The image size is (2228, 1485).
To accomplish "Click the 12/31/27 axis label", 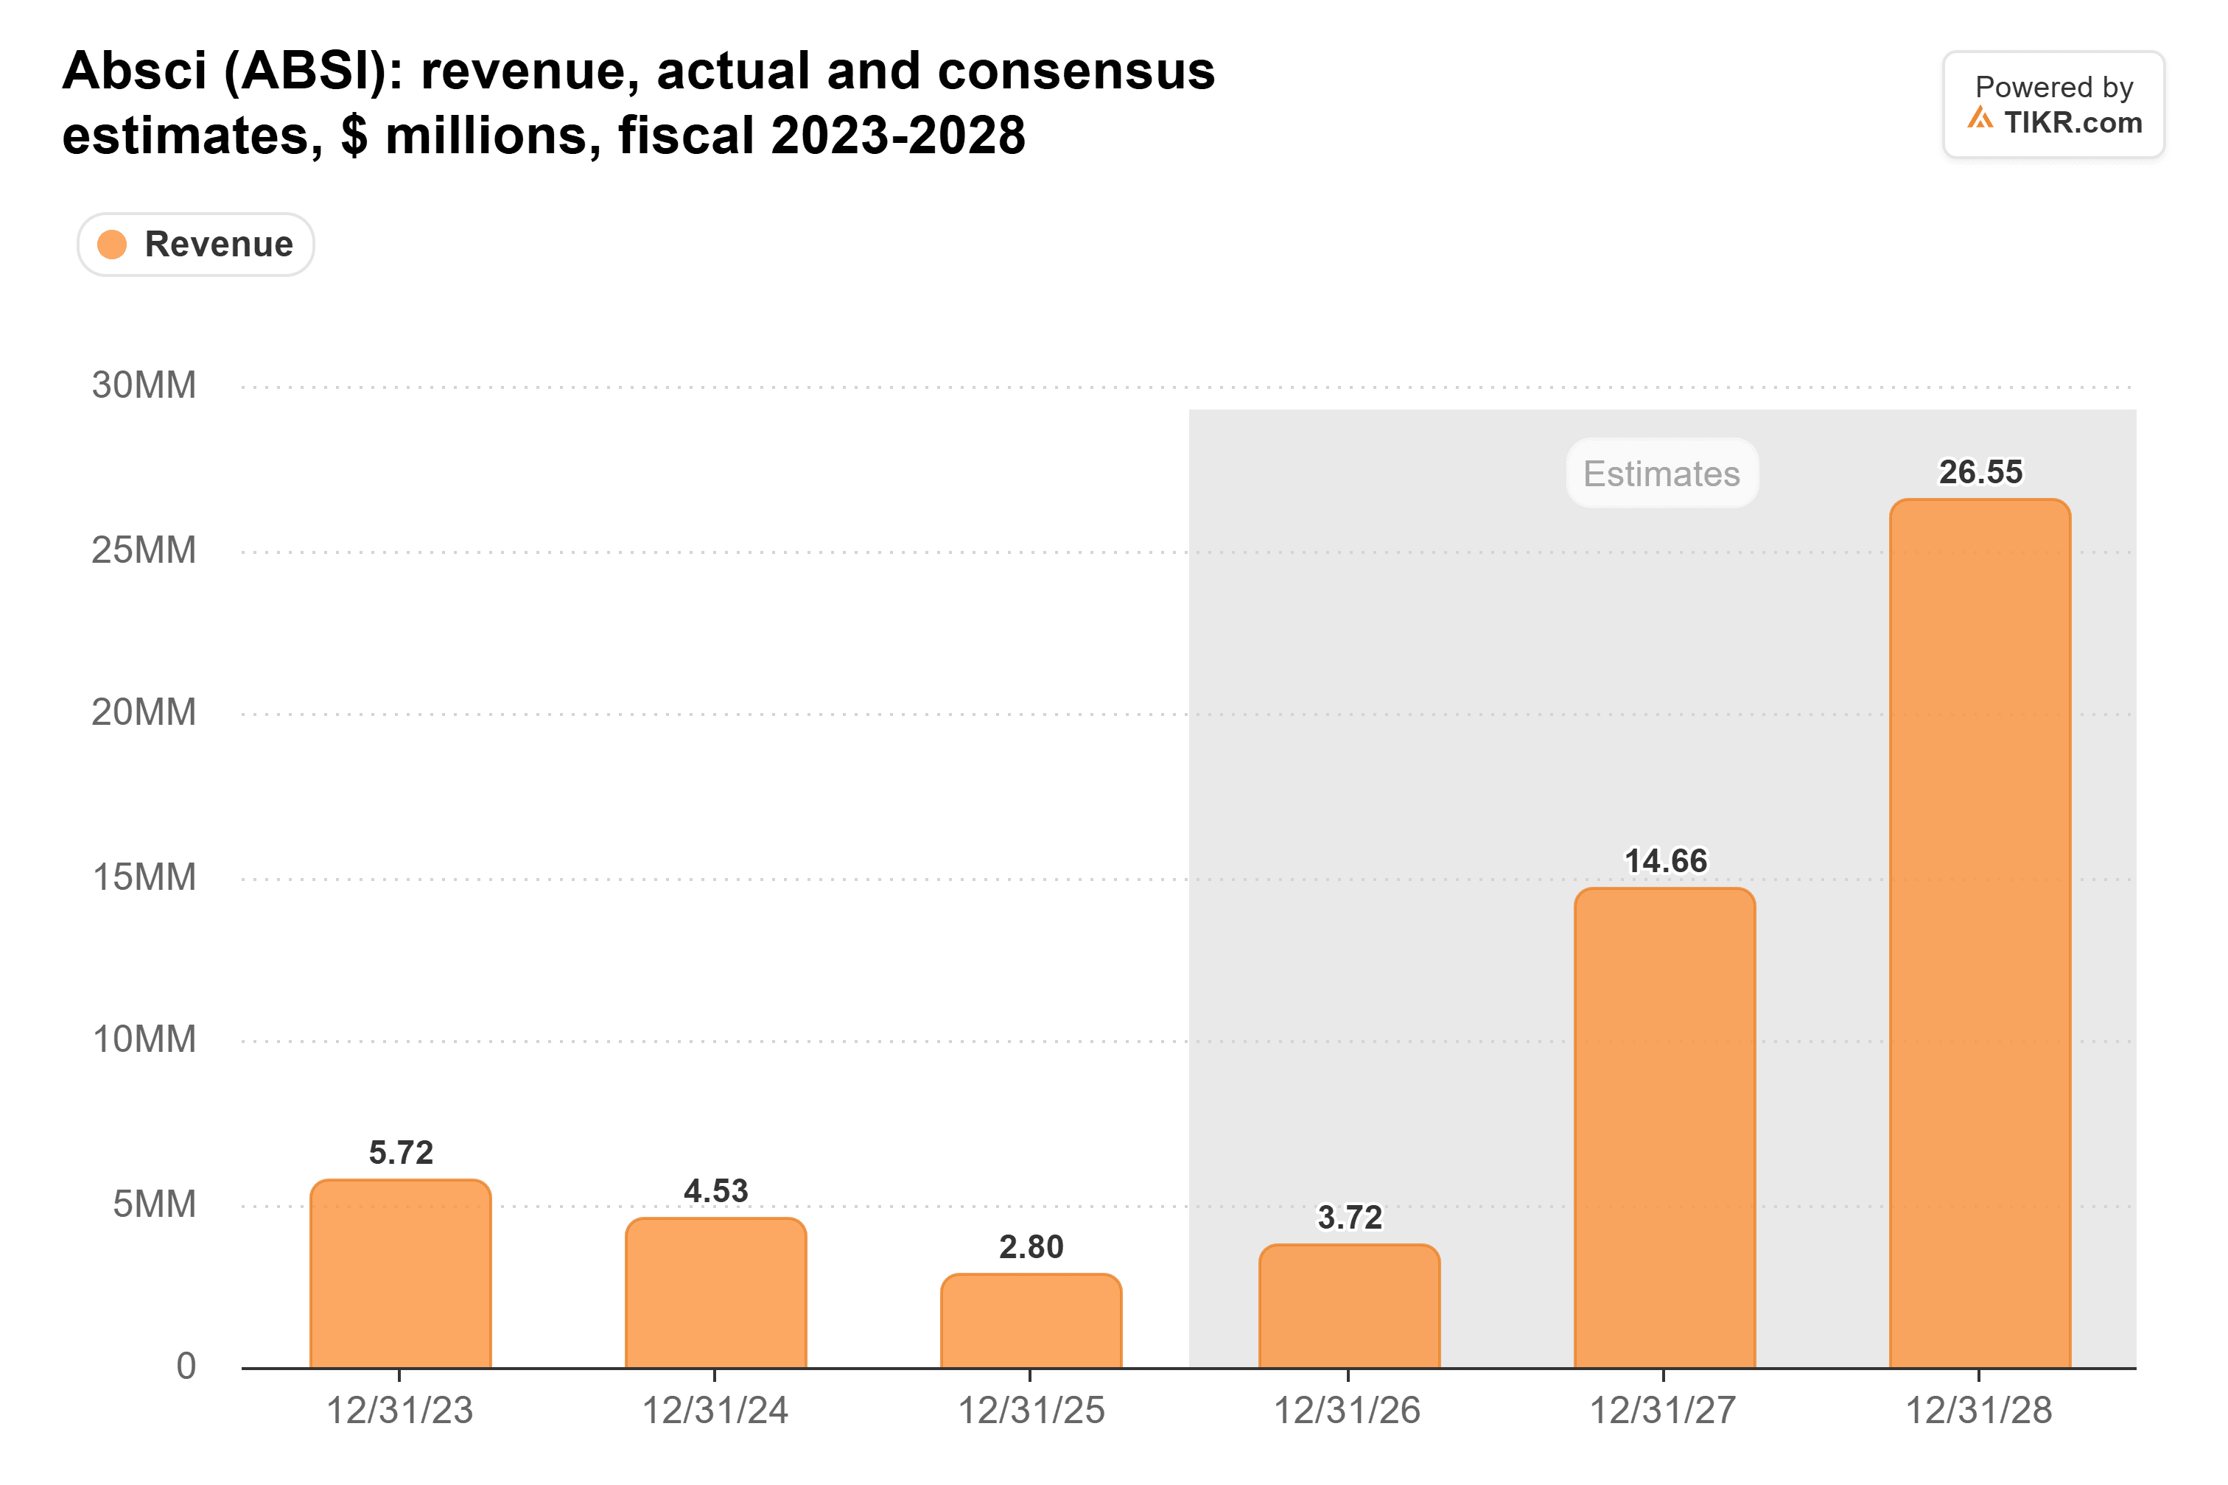I will (x=1662, y=1411).
